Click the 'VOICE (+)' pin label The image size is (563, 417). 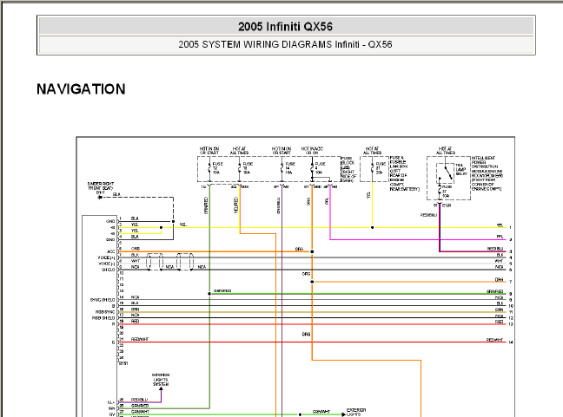point(106,257)
